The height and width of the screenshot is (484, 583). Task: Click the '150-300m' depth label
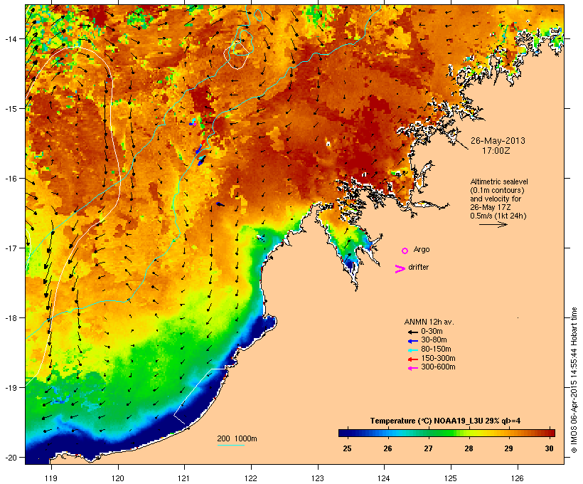pyautogui.click(x=438, y=359)
